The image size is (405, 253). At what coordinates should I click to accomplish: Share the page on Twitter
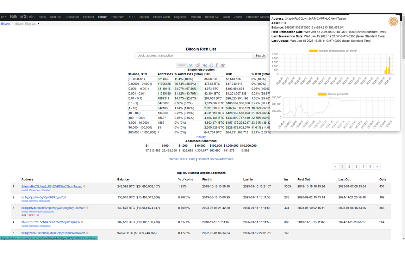191,65
